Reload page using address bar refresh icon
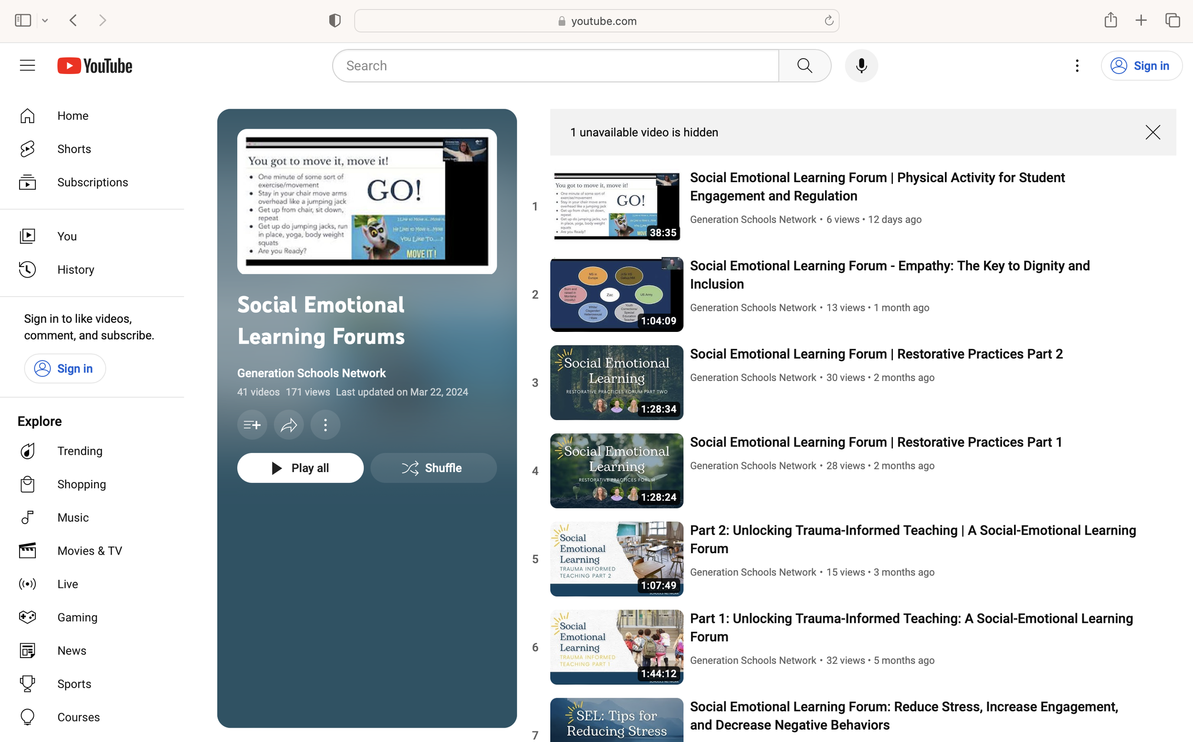This screenshot has height=742, width=1193. click(x=829, y=21)
